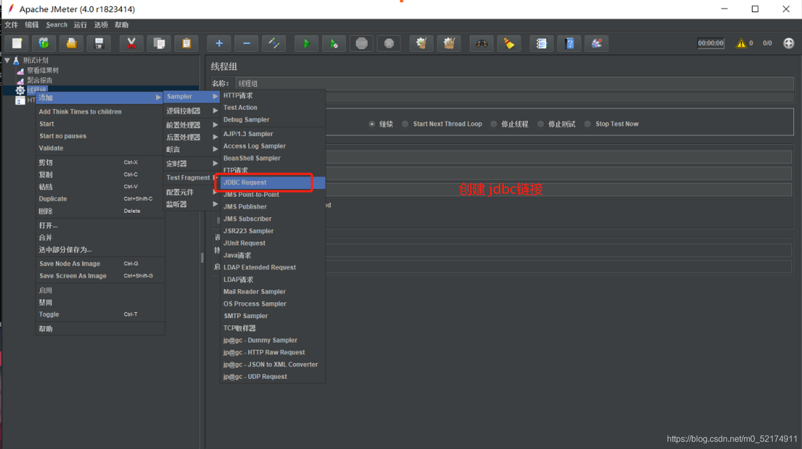Expand the 定时器 submenu
The image size is (802, 449).
coord(191,164)
